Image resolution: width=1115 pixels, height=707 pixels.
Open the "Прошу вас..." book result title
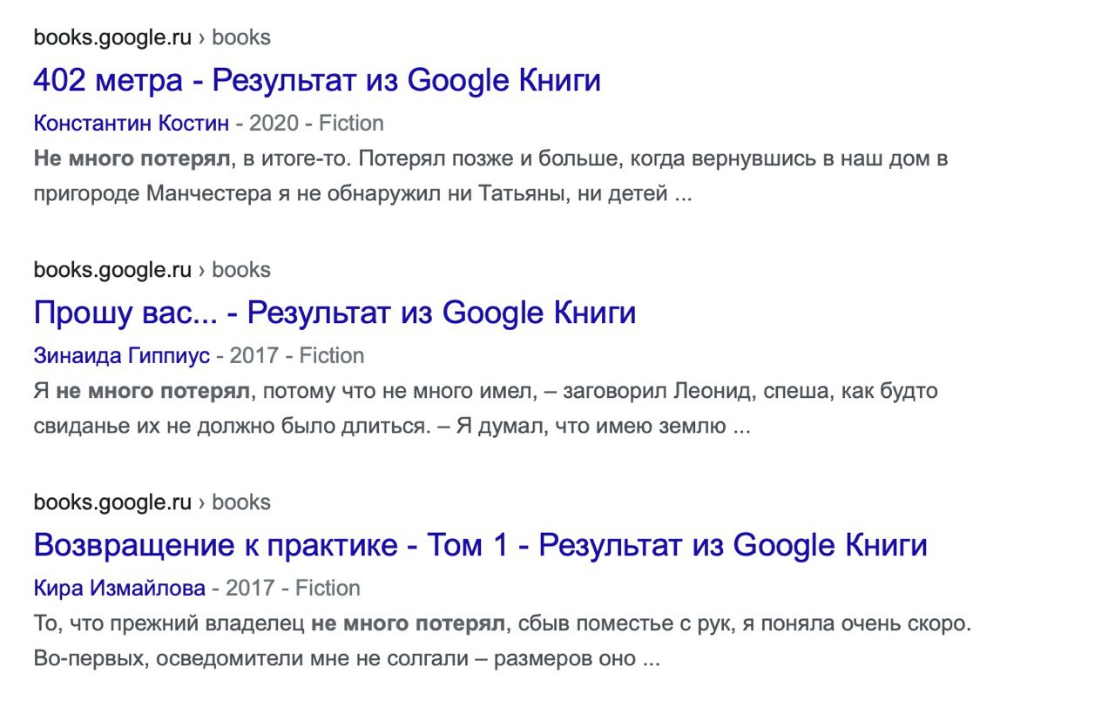pos(334,313)
